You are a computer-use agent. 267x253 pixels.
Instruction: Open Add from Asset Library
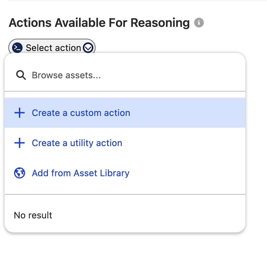coord(125,173)
